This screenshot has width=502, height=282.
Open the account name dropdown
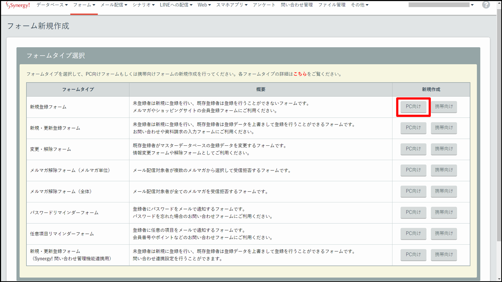pyautogui.click(x=441, y=5)
